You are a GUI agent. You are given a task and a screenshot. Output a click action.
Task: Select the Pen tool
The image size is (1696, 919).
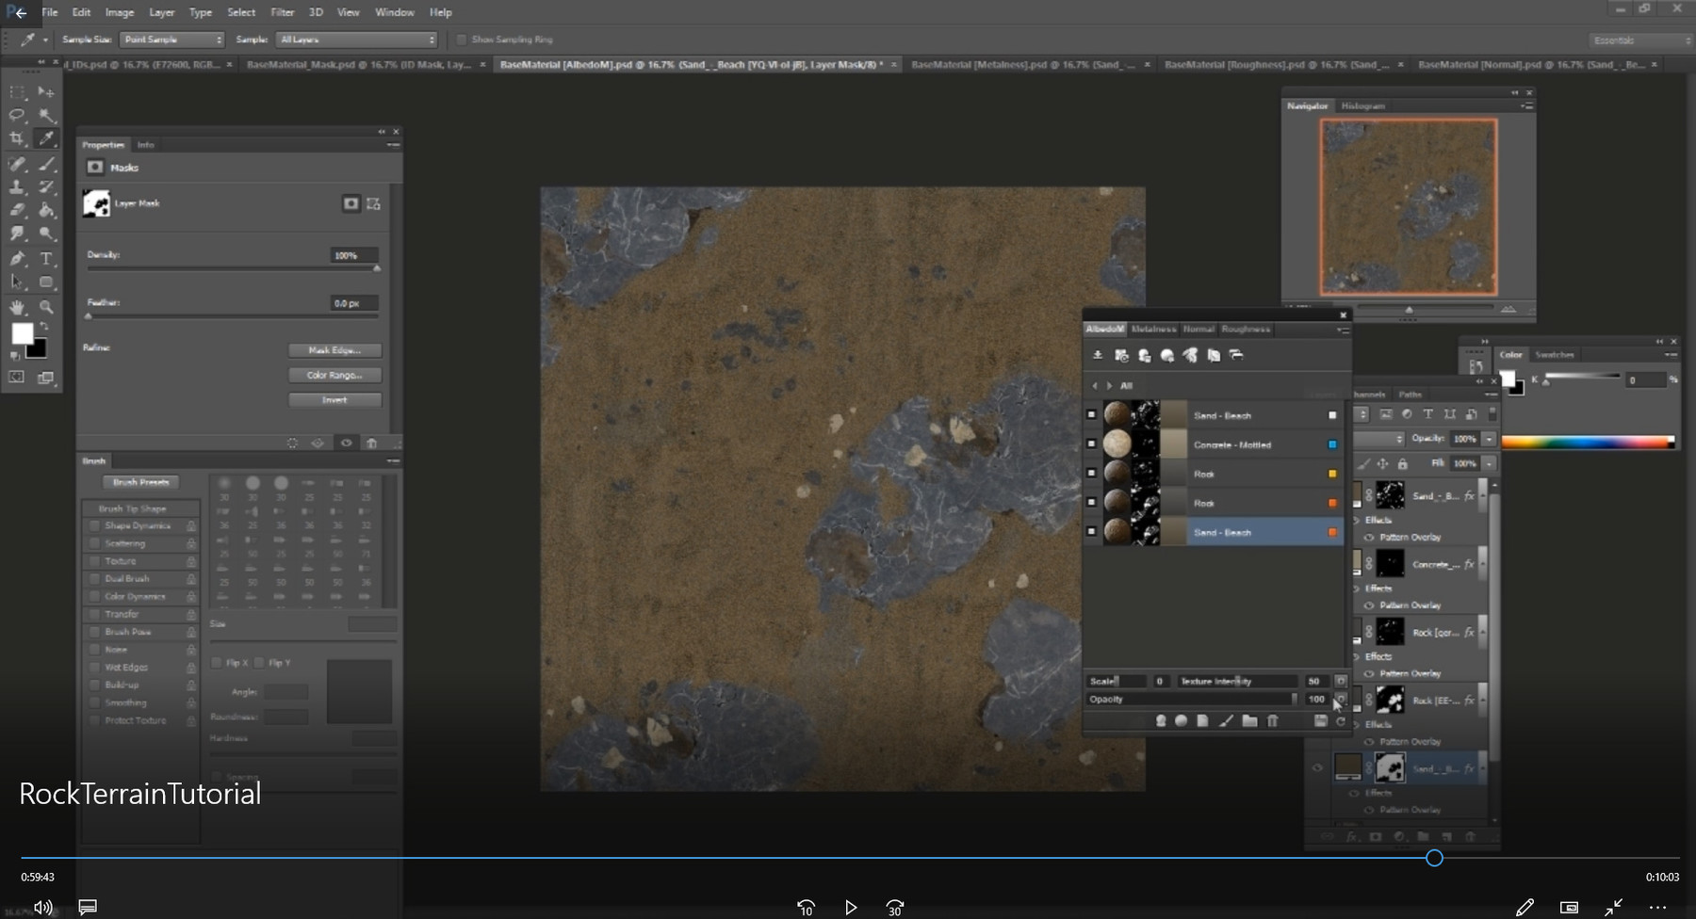[x=17, y=258]
